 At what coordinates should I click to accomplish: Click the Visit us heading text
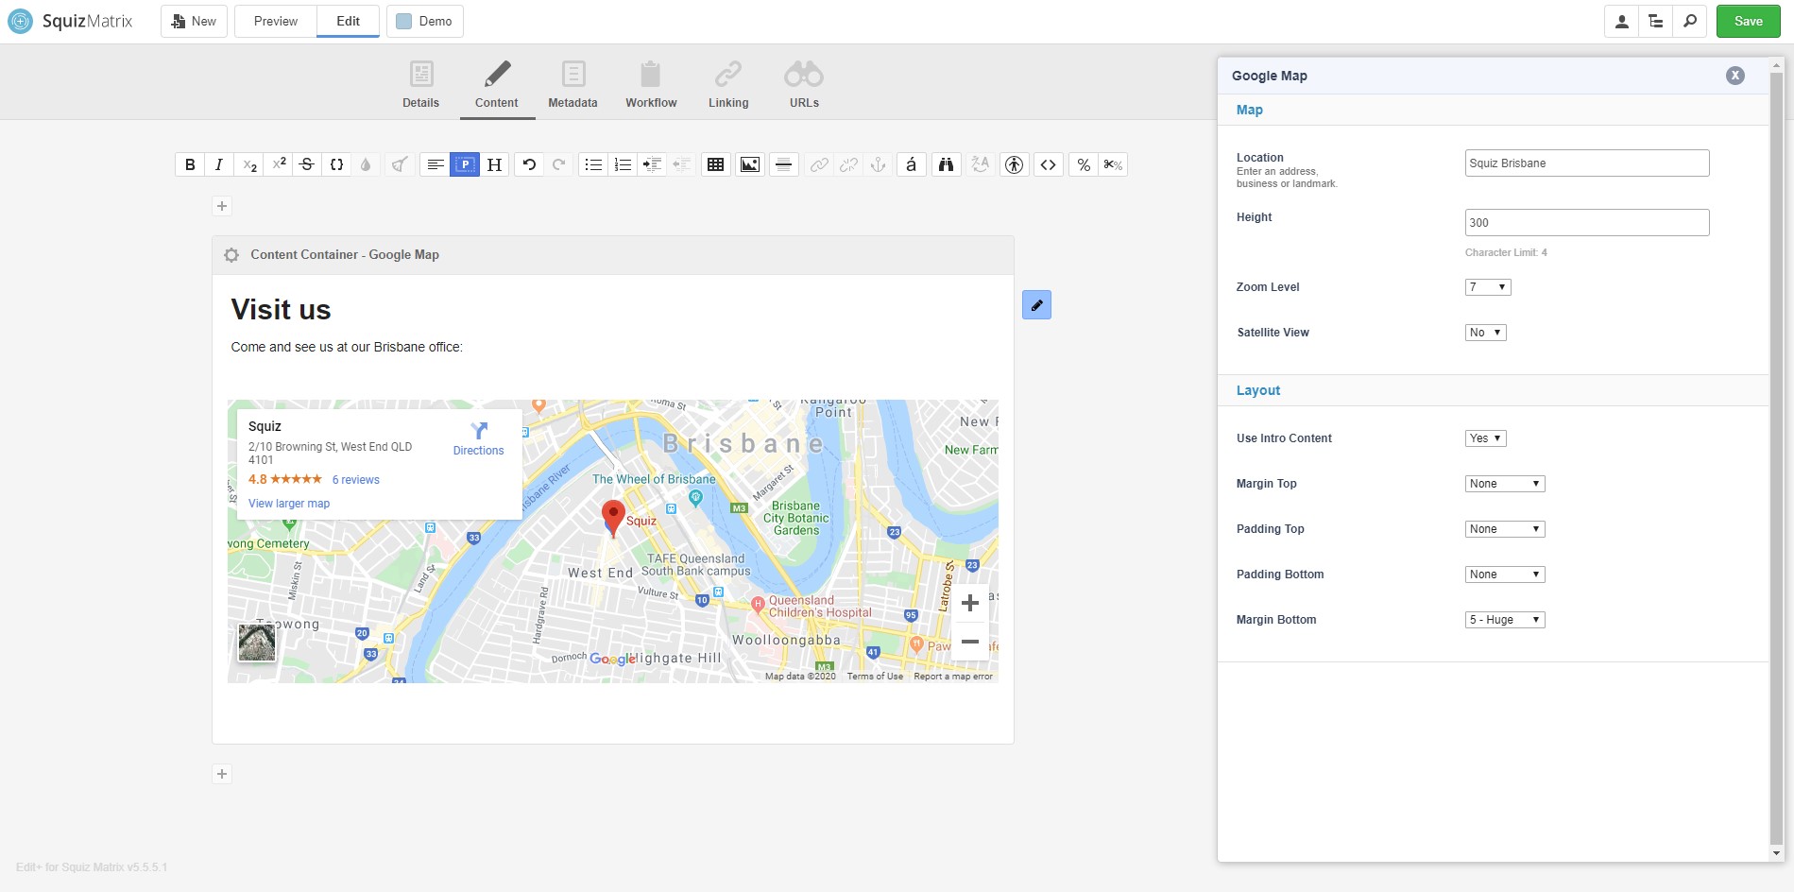(x=281, y=310)
